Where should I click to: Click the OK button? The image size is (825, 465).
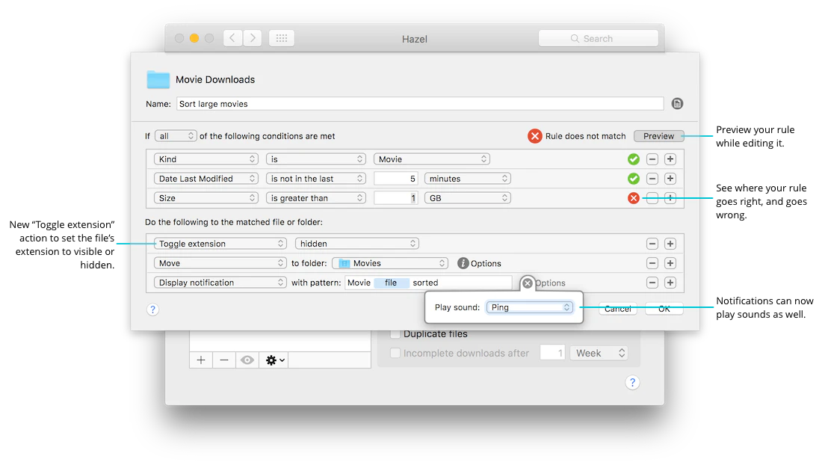pos(664,309)
